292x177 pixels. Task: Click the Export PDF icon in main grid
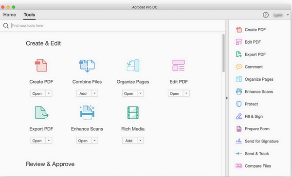click(41, 112)
